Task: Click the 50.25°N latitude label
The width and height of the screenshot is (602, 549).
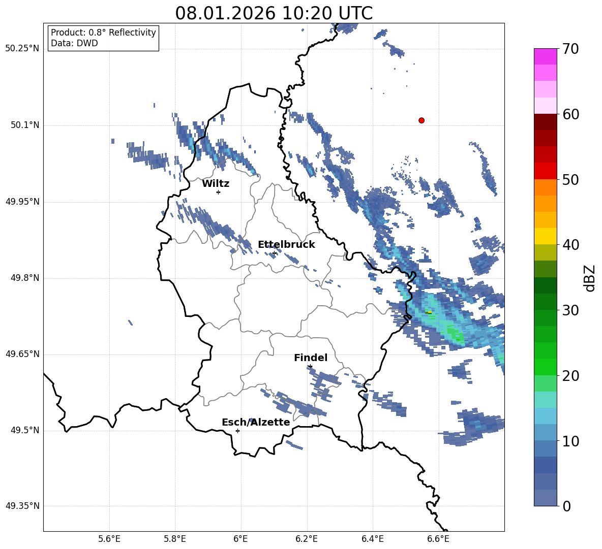Action: point(22,49)
